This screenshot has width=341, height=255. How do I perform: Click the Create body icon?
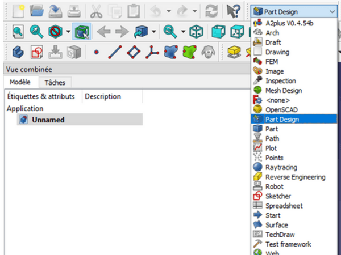point(16,52)
